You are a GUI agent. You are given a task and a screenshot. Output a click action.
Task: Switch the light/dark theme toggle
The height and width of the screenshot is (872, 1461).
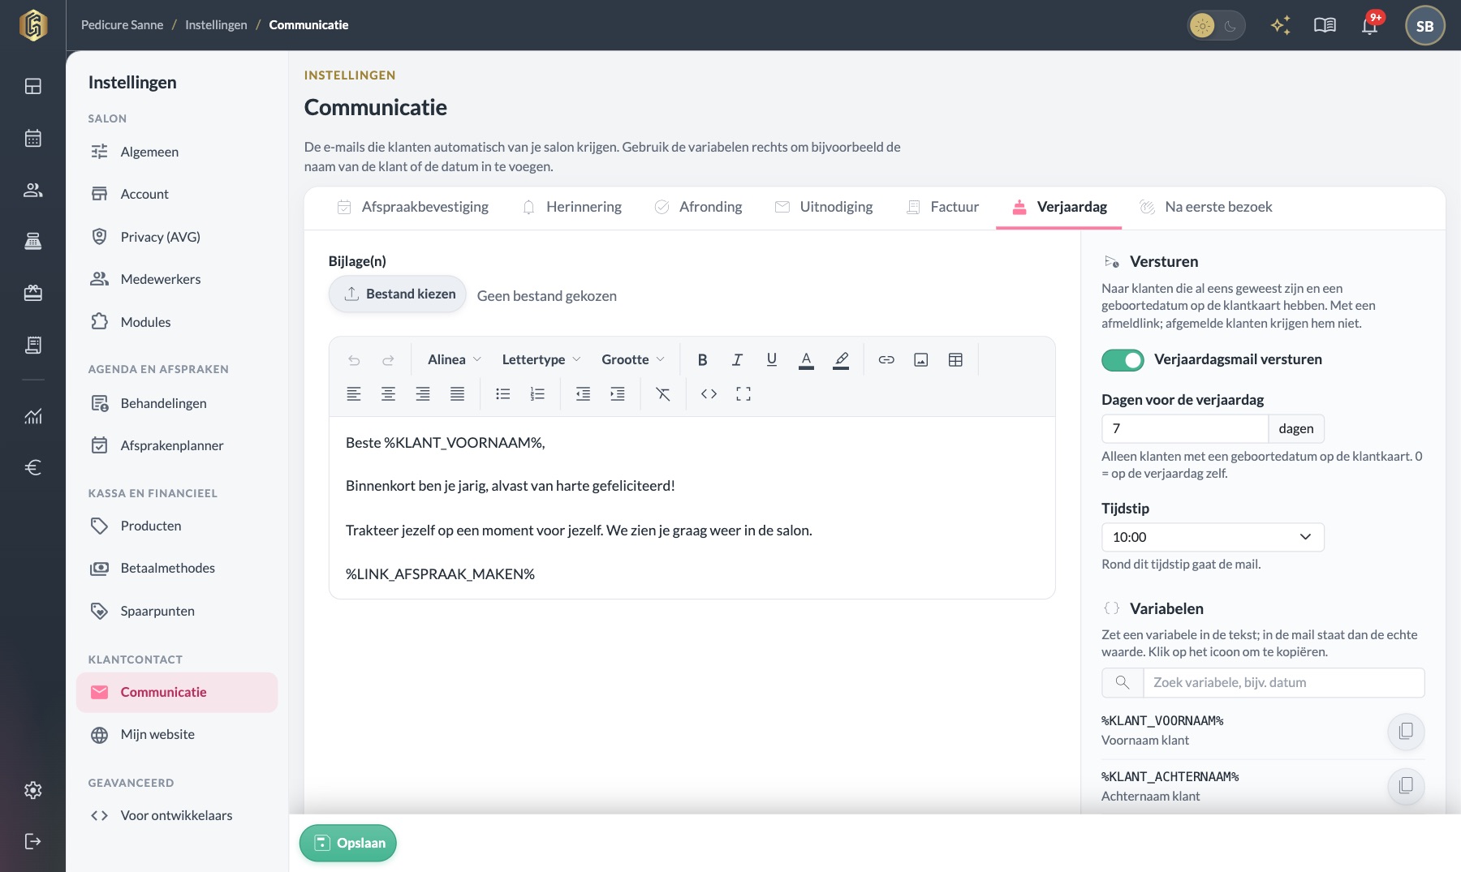point(1216,26)
